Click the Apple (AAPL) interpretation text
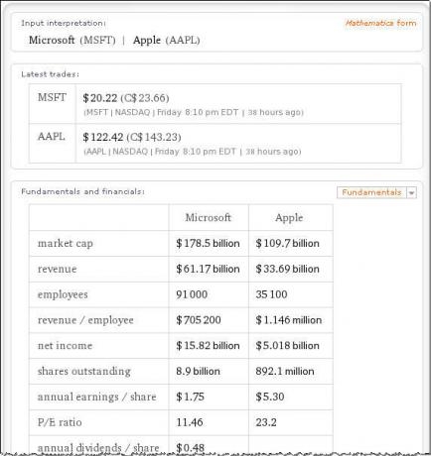This screenshot has height=456, width=431. pyautogui.click(x=167, y=40)
